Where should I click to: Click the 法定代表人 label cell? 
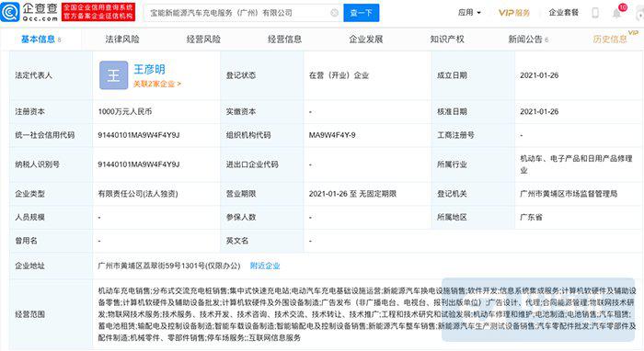click(x=51, y=75)
